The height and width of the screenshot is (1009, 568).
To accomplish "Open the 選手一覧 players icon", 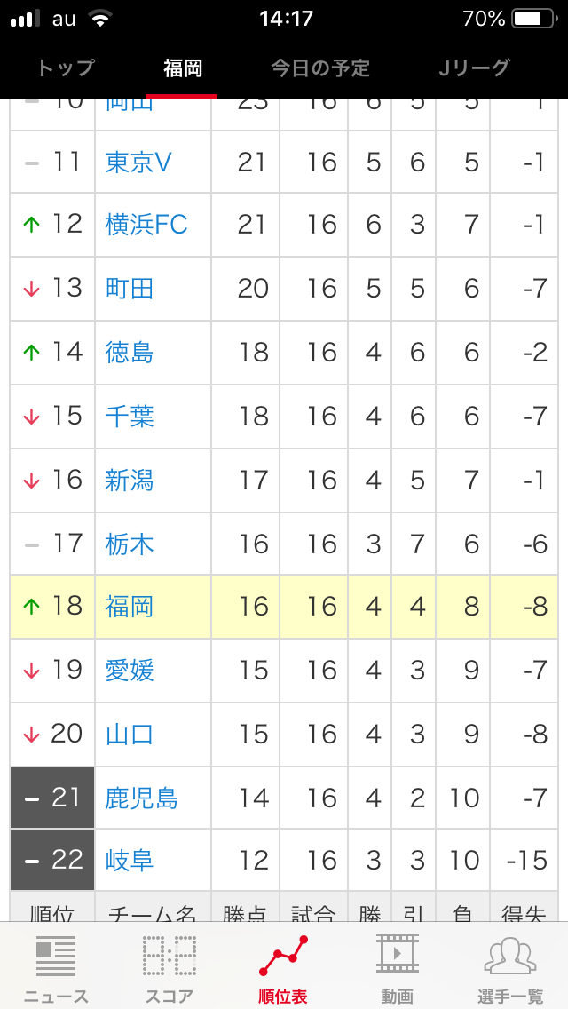I will 510,957.
